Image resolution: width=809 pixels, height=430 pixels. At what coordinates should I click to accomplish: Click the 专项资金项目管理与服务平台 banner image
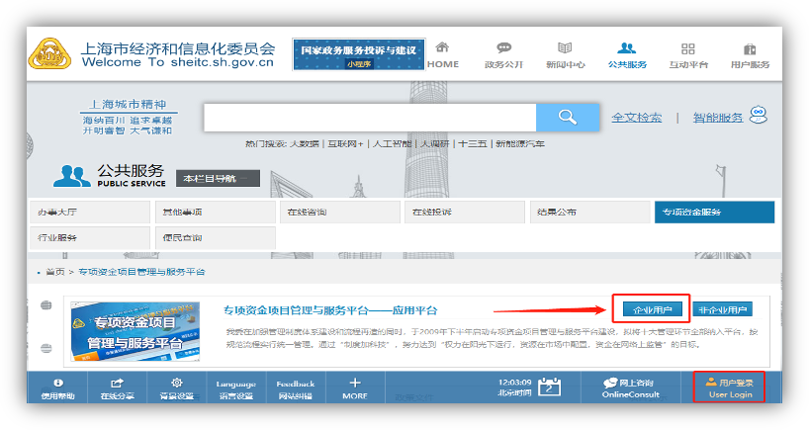(135, 331)
